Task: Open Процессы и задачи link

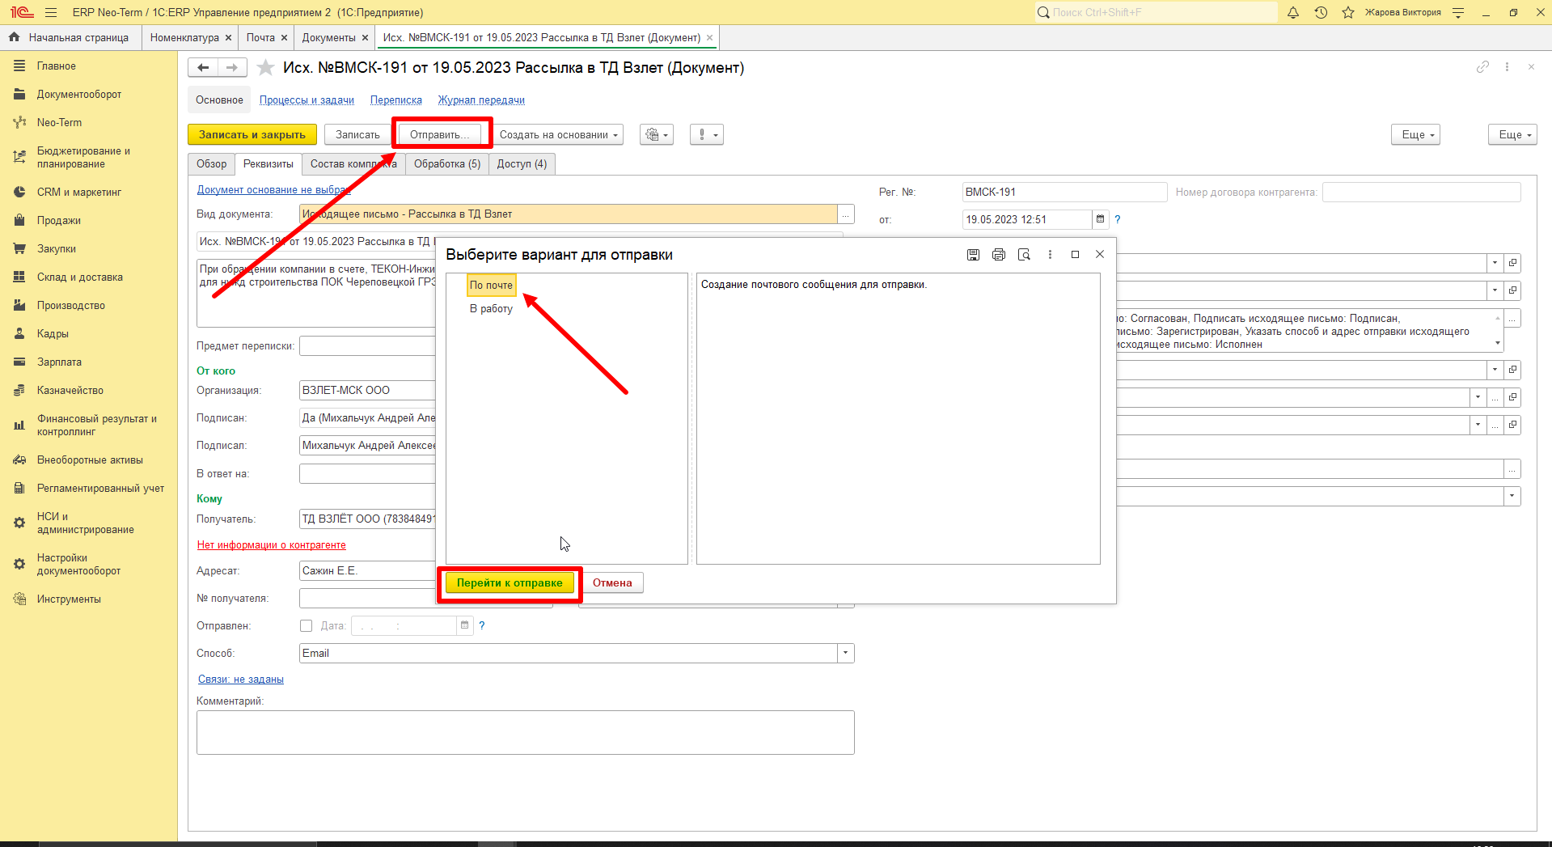Action: (307, 100)
